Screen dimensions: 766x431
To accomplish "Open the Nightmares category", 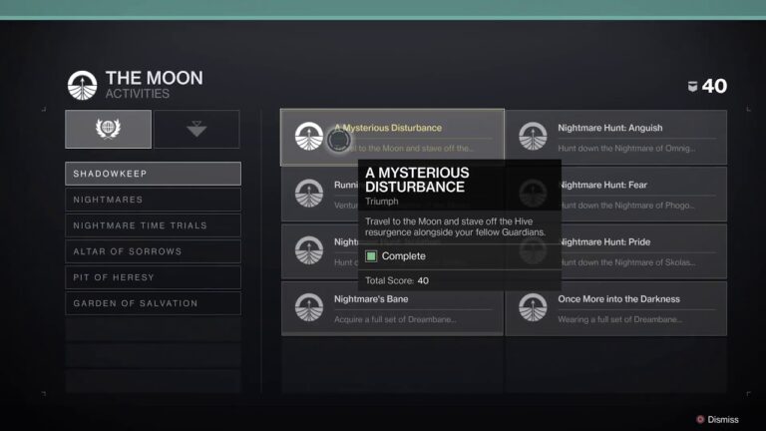I will 153,200.
